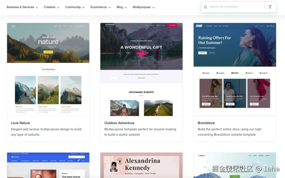
Task: Click 'Build the perfect online store' description
Action: (x=230, y=132)
